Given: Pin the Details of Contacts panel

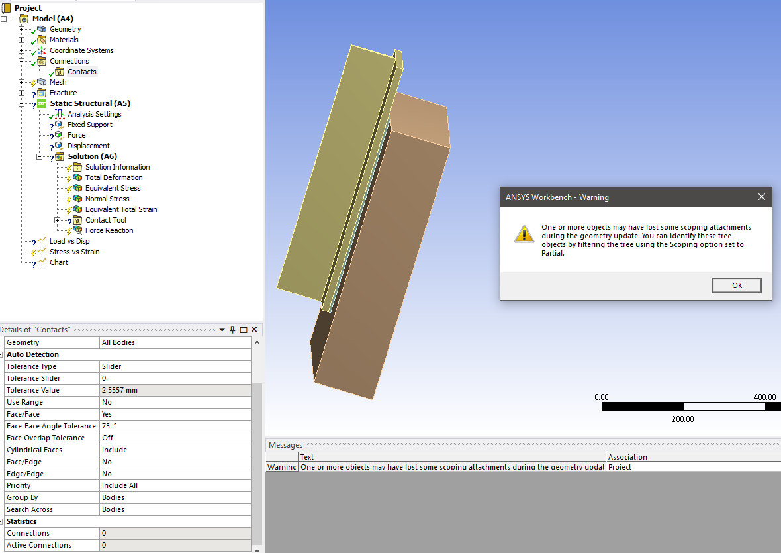Looking at the screenshot, I should point(232,330).
